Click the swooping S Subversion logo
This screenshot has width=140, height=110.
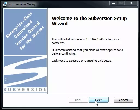pyautogui.click(x=25, y=71)
